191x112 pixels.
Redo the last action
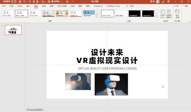click(30, 1)
